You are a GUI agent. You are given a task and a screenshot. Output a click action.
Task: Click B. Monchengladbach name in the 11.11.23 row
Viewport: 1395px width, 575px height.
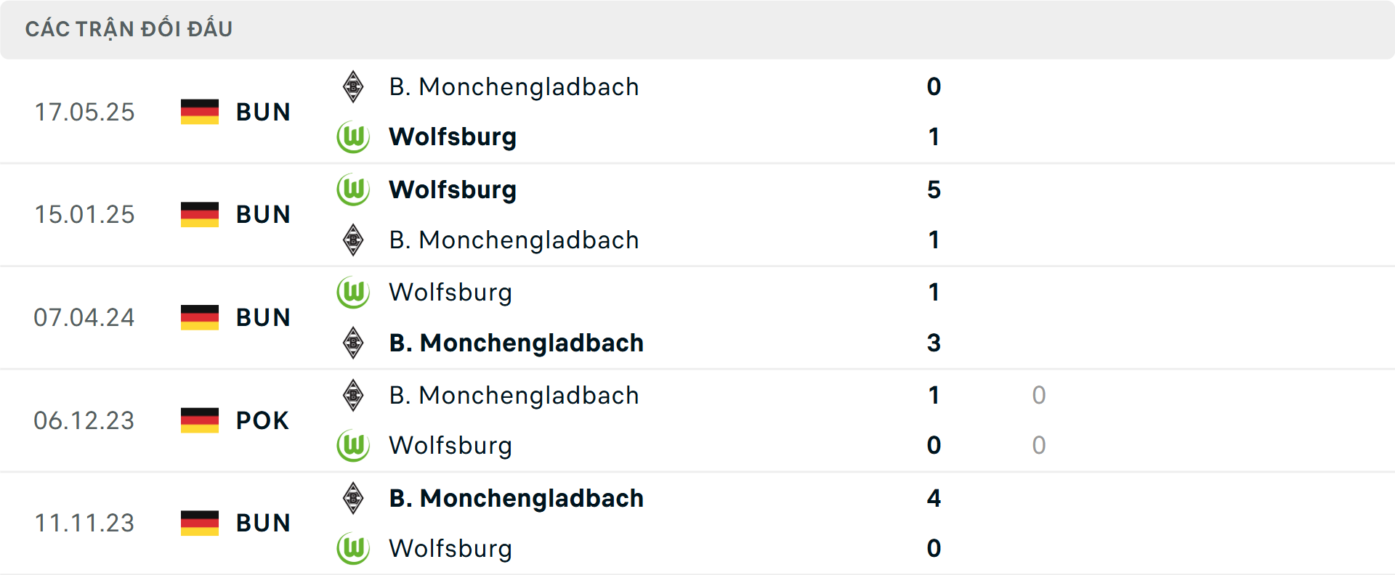pos(516,498)
